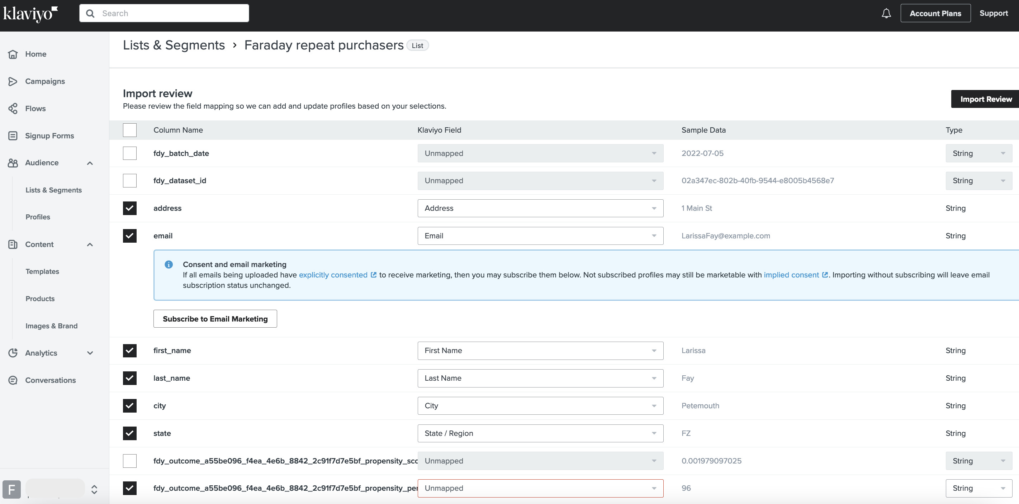Select the Signup Forms icon
The height and width of the screenshot is (504, 1019).
(x=13, y=136)
